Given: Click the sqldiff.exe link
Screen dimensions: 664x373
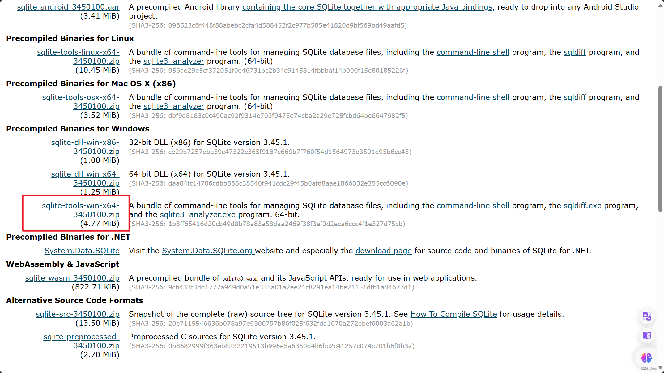Looking at the screenshot, I should click(582, 205).
